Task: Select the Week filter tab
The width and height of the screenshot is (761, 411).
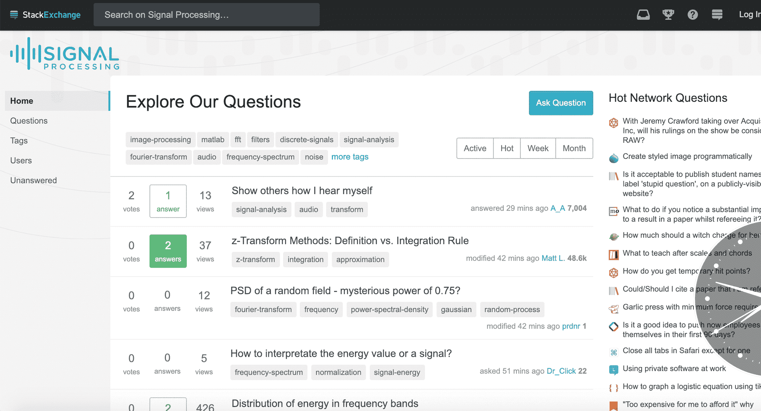Action: point(538,149)
